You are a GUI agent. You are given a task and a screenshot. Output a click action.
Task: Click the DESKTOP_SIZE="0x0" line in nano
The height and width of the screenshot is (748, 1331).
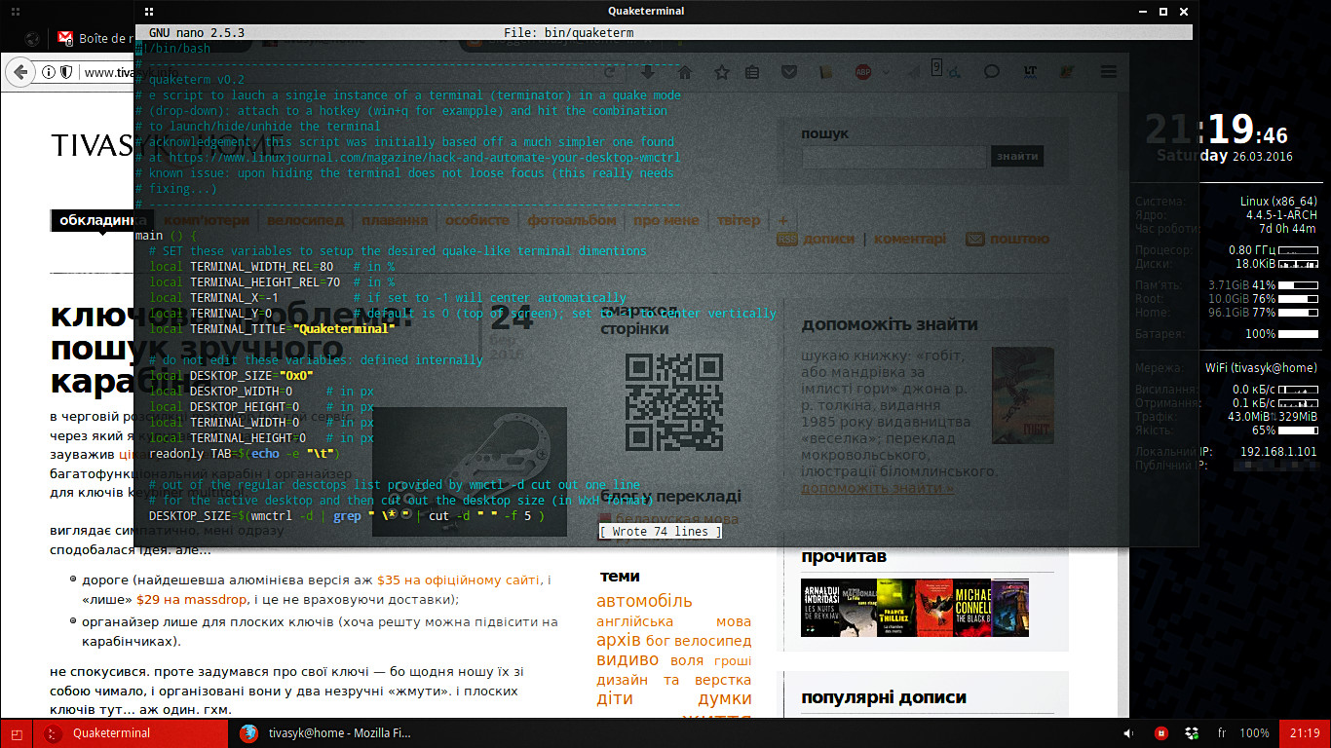[x=231, y=376]
